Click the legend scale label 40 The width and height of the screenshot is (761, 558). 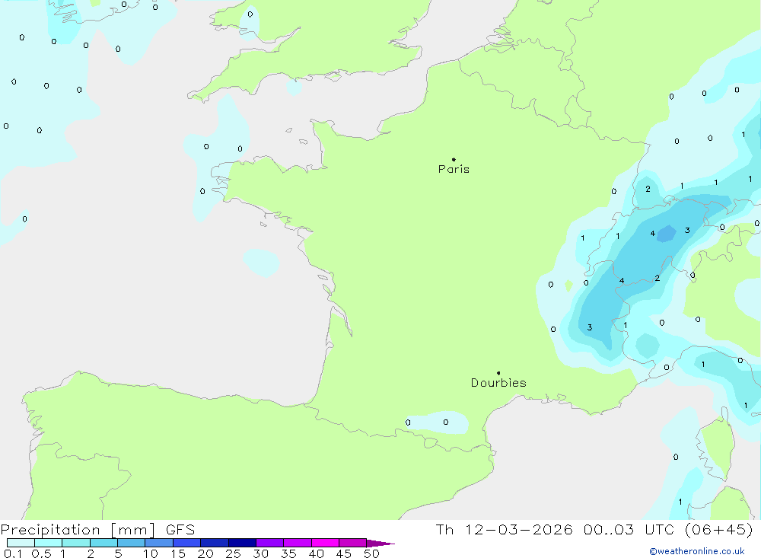click(317, 553)
